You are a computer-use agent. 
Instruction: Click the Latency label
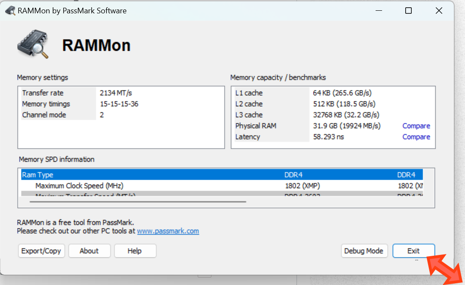[248, 137]
